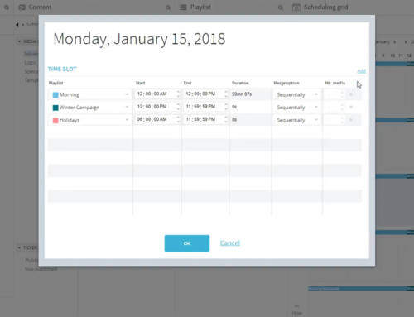Screen dimensions: 414x317
Task: Open Morning row merge option dropdown
Action: pyautogui.click(x=296, y=94)
